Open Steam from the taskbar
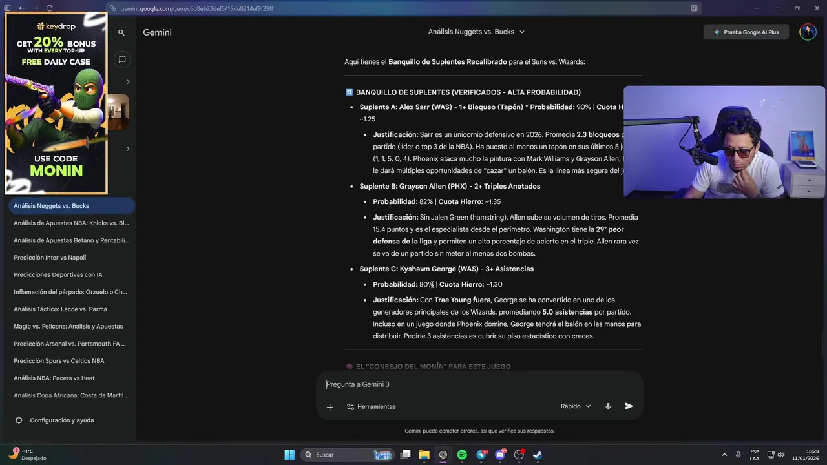This screenshot has width=827, height=465. coord(538,455)
